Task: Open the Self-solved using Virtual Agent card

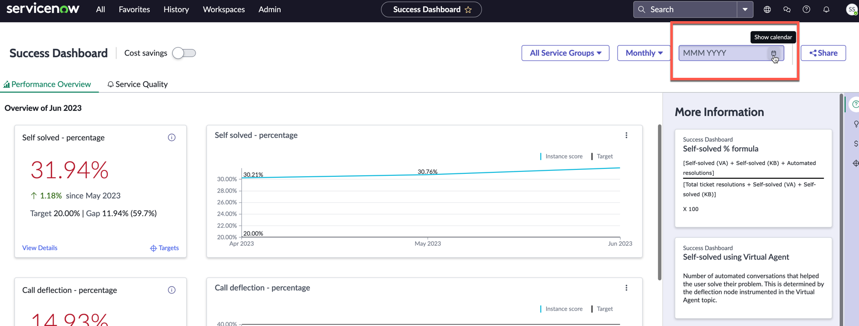Action: tap(753, 278)
